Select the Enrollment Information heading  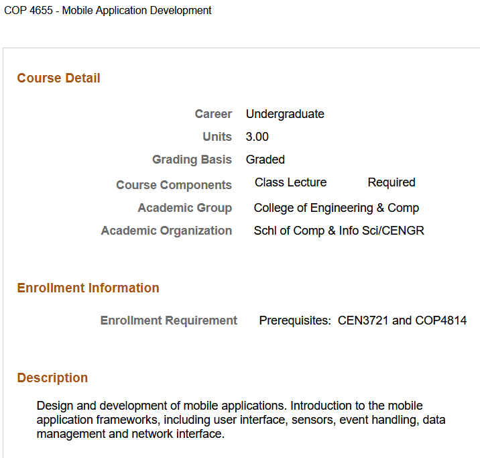click(88, 288)
